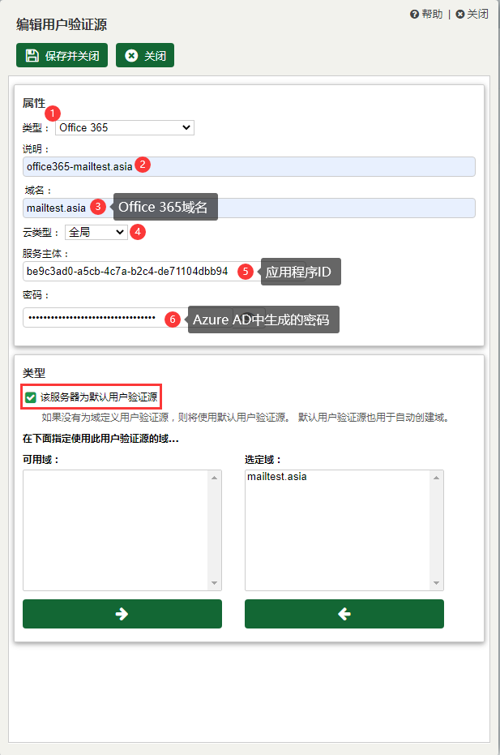Screen dimensions: 500x755
Task: Click the right arrow button to add a domain
Action: point(122,613)
